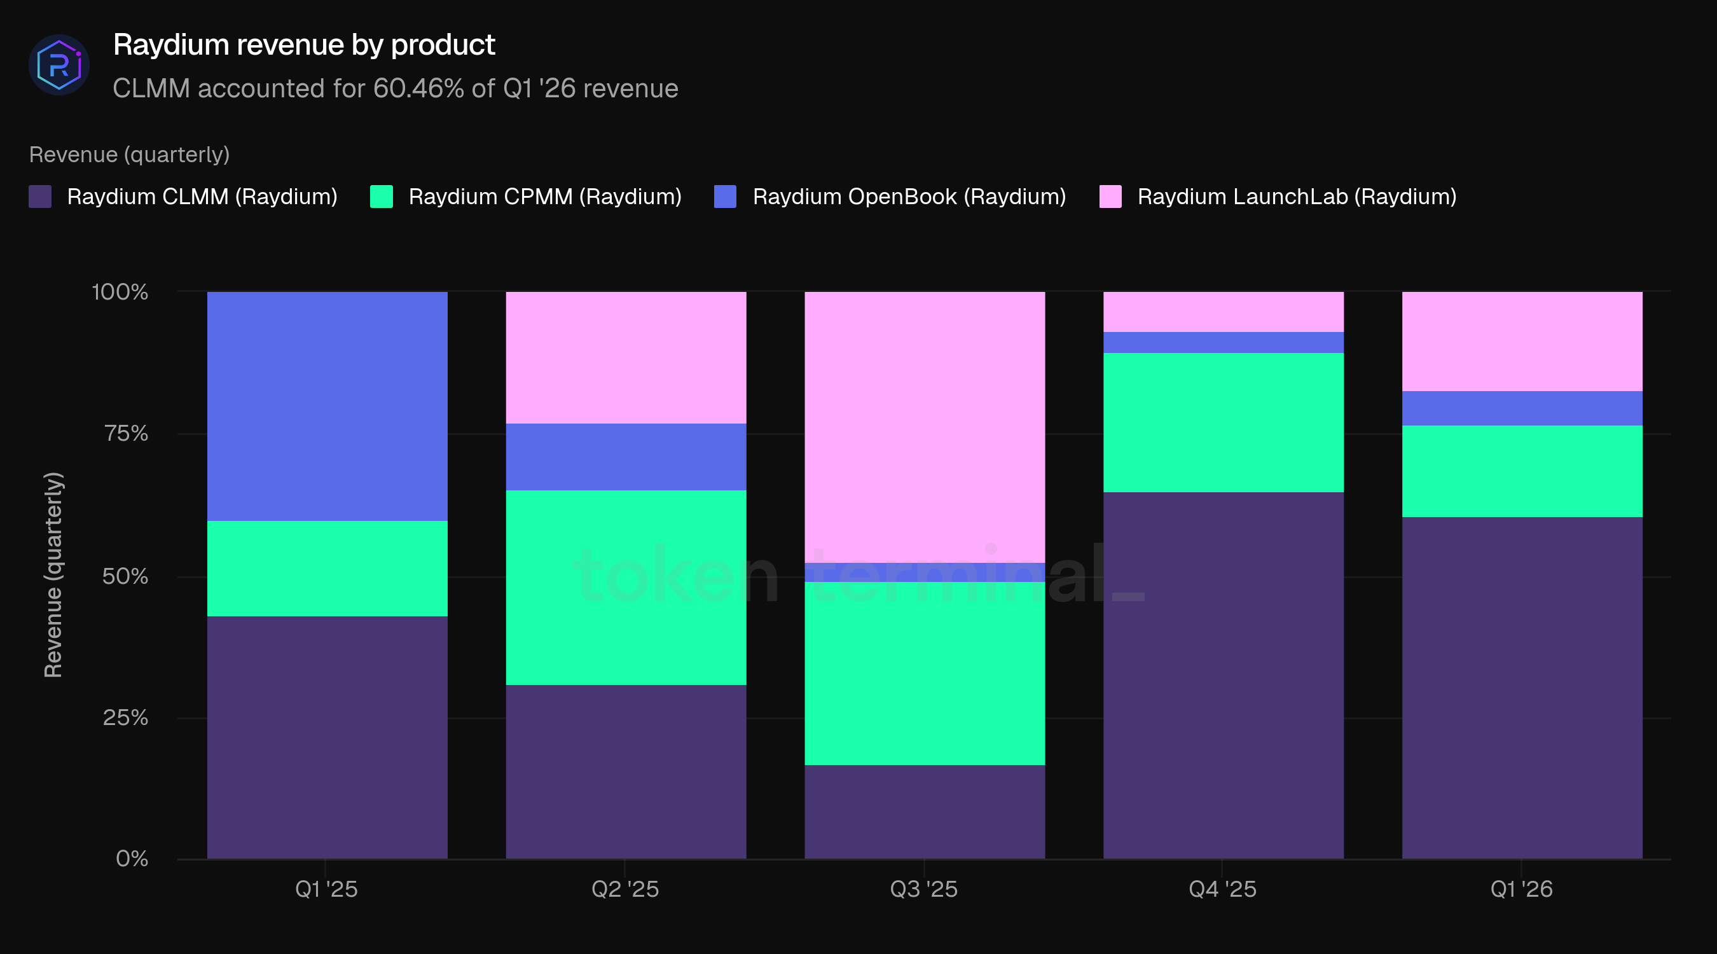
Task: Click the chart title Raydium revenue by product
Action: (x=304, y=45)
